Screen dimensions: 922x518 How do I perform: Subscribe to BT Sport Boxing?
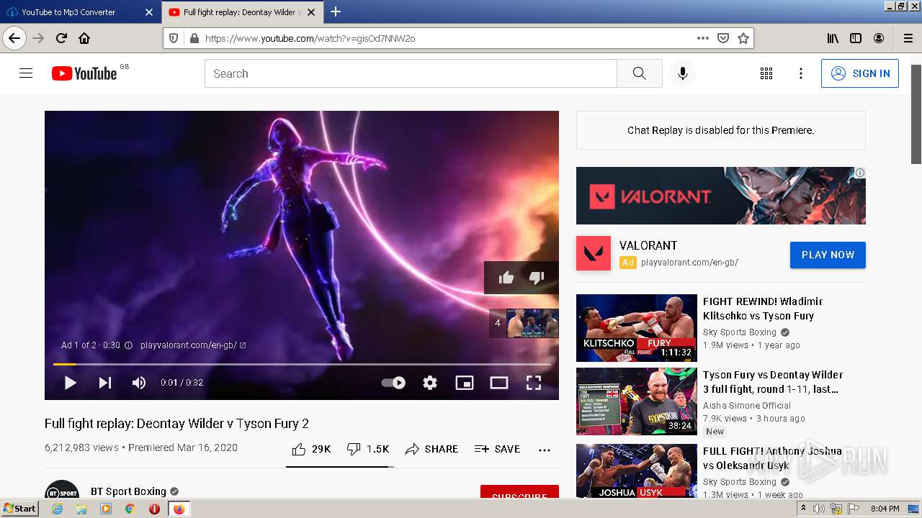click(x=519, y=492)
